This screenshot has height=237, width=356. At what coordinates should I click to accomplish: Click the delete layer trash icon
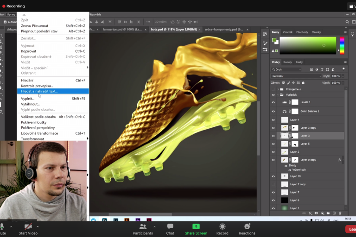coord(340,213)
